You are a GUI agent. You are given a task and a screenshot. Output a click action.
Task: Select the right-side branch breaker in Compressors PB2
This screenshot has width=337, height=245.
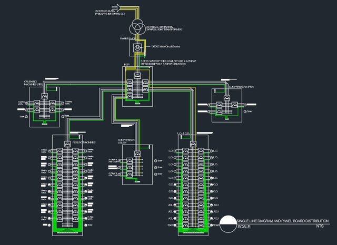tap(234, 105)
